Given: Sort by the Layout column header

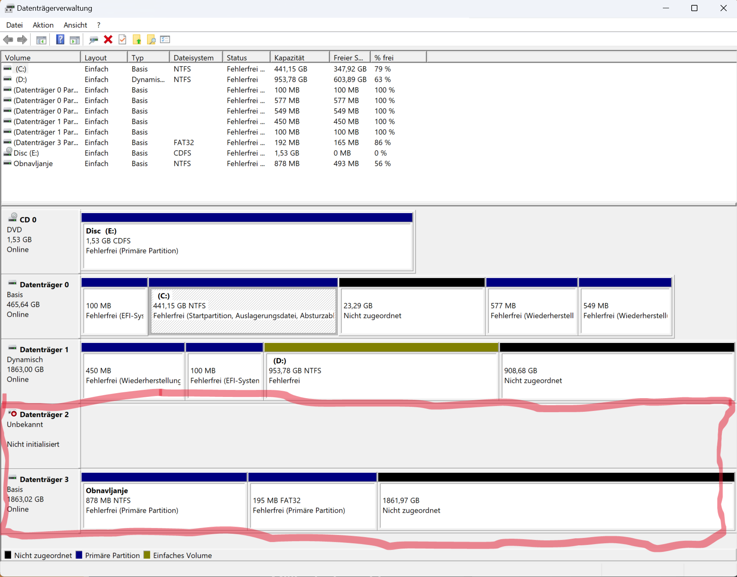Looking at the screenshot, I should click(x=104, y=58).
